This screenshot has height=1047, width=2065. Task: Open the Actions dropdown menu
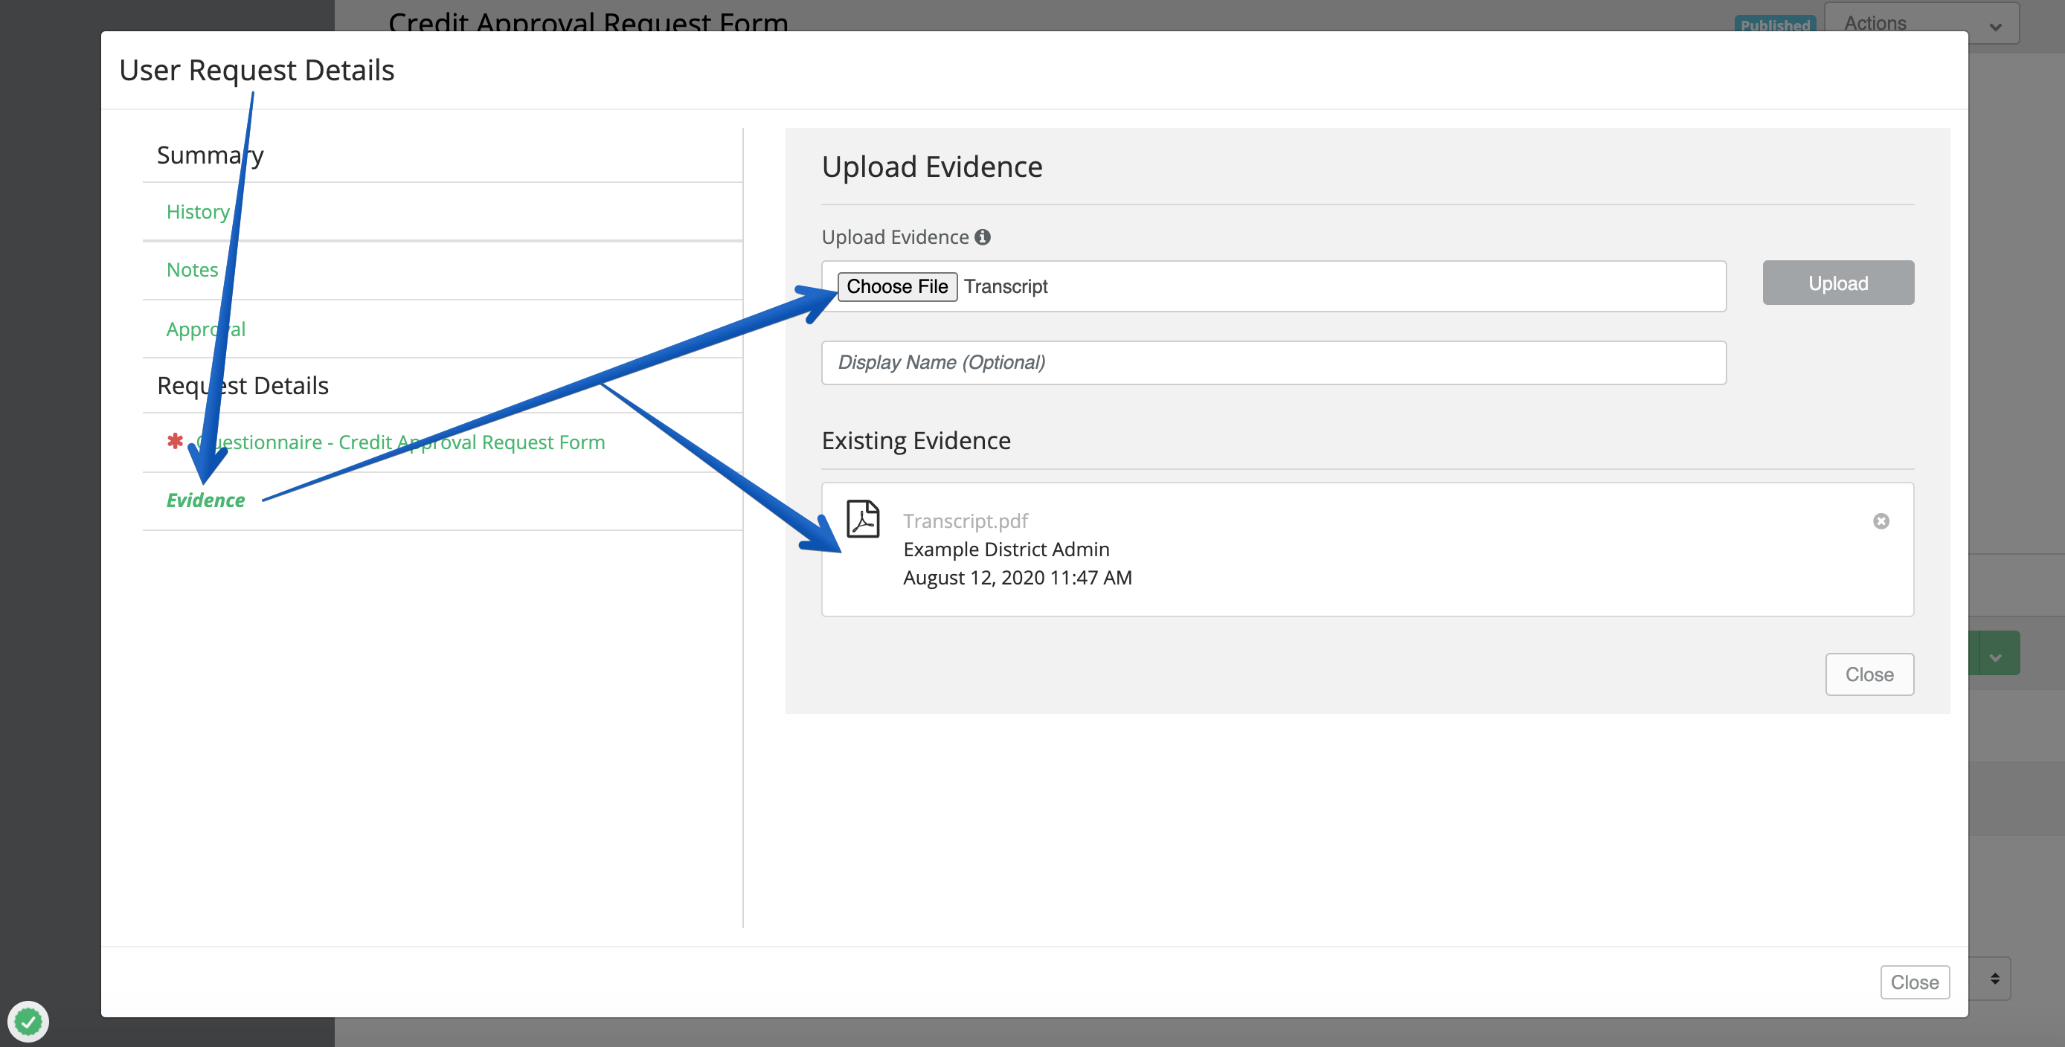1921,24
